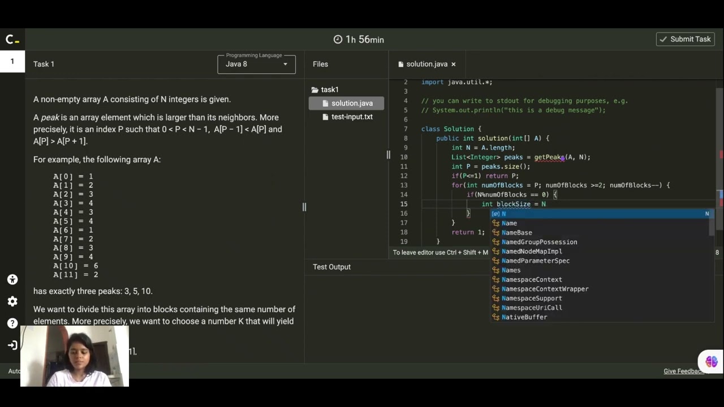Click the class icon beside NativeBuffer suggestion

click(x=495, y=317)
